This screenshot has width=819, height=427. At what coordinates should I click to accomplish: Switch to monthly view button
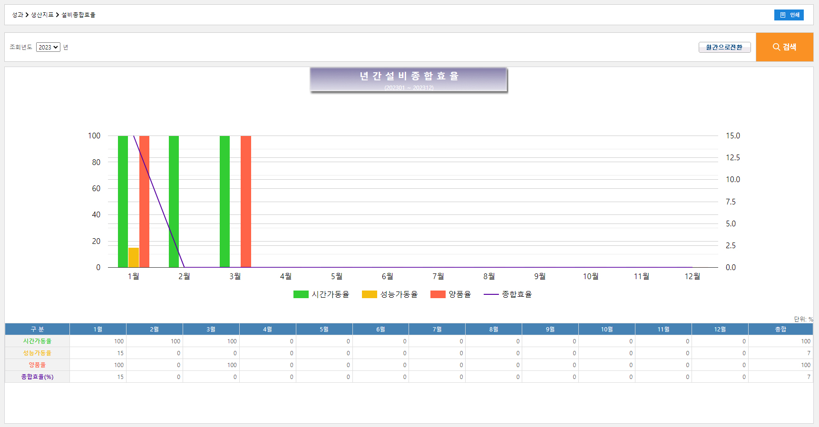point(724,47)
